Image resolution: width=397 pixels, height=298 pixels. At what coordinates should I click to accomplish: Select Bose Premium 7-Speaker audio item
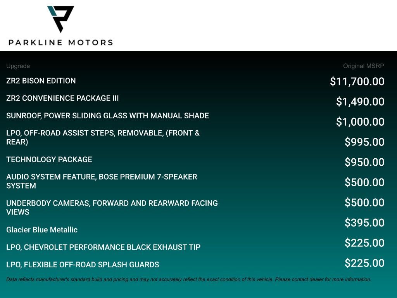pos(102,181)
